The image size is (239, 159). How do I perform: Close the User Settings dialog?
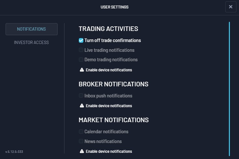point(231,7)
